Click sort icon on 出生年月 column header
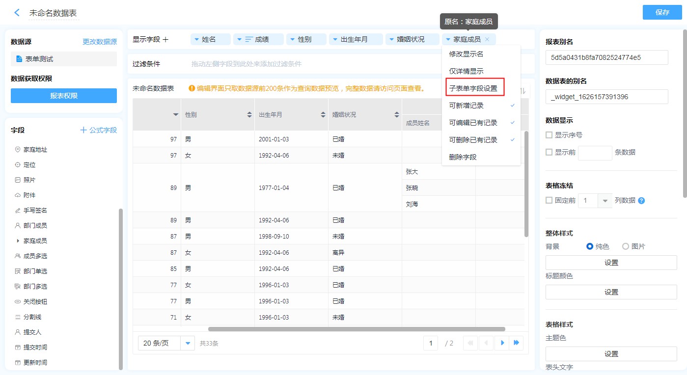687x375 pixels. 323,115
